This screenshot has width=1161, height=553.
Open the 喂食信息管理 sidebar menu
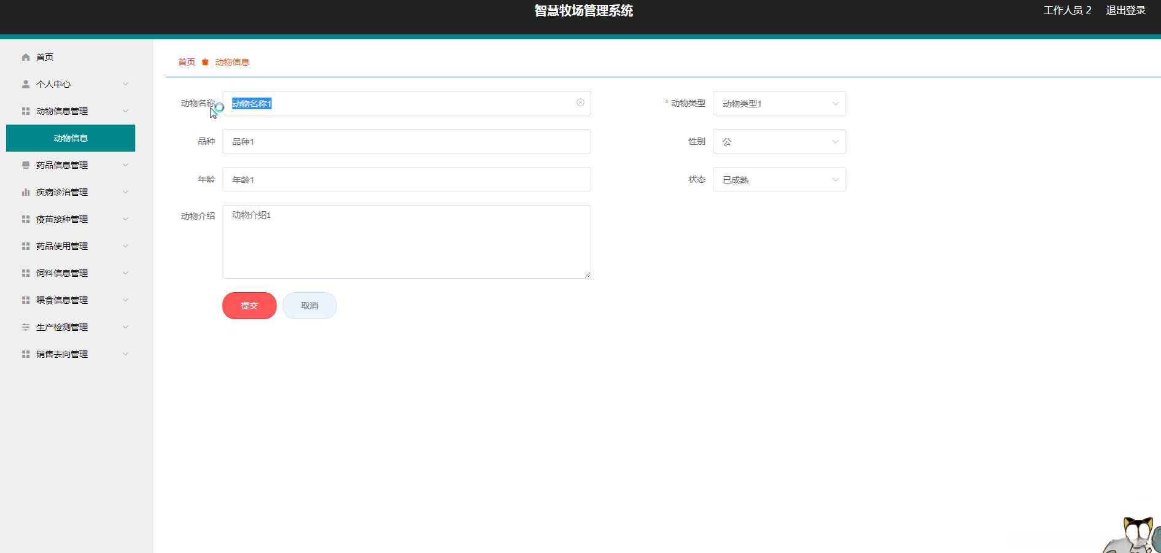(71, 300)
